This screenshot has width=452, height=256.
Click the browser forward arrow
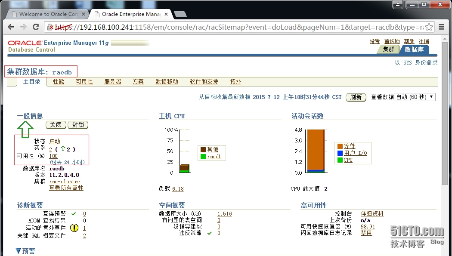pos(23,27)
